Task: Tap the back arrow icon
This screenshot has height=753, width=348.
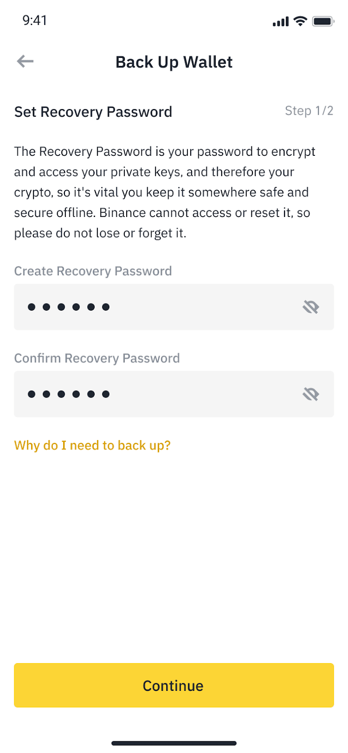Action: click(25, 61)
